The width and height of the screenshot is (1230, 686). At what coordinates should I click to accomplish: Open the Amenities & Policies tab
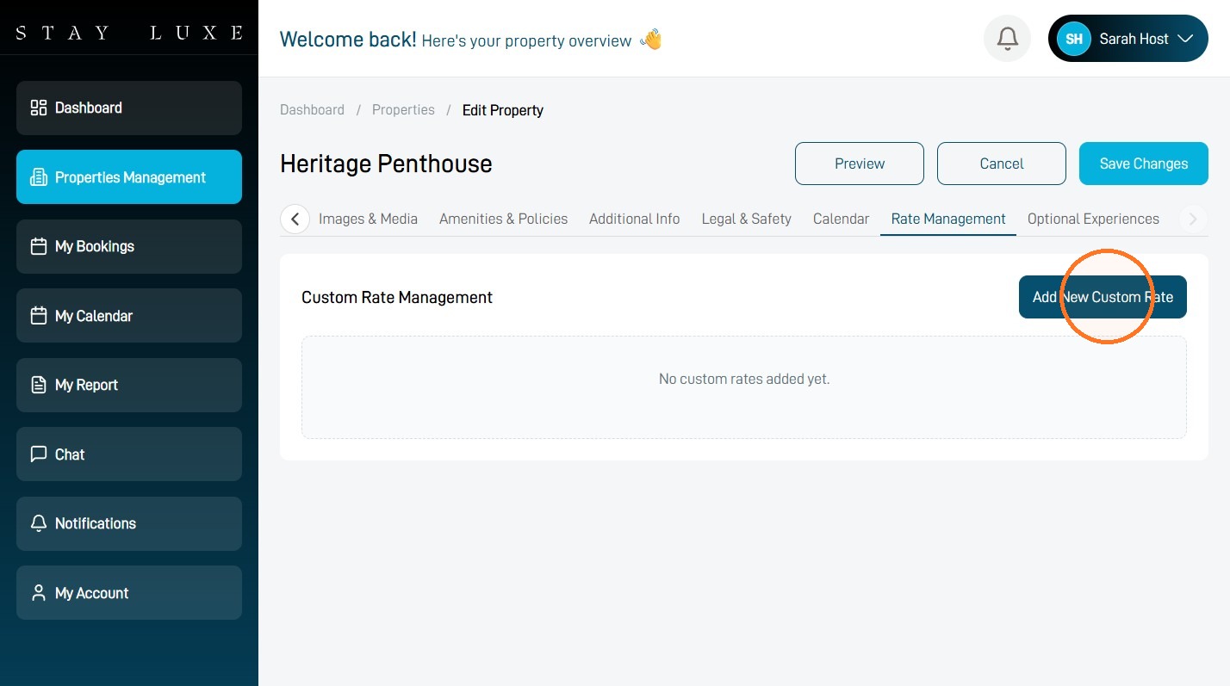[x=503, y=219]
